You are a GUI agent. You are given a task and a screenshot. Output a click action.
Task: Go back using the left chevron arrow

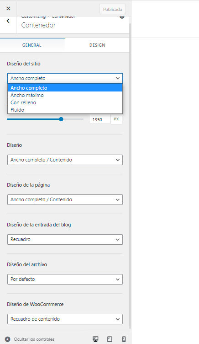coord(8,21)
